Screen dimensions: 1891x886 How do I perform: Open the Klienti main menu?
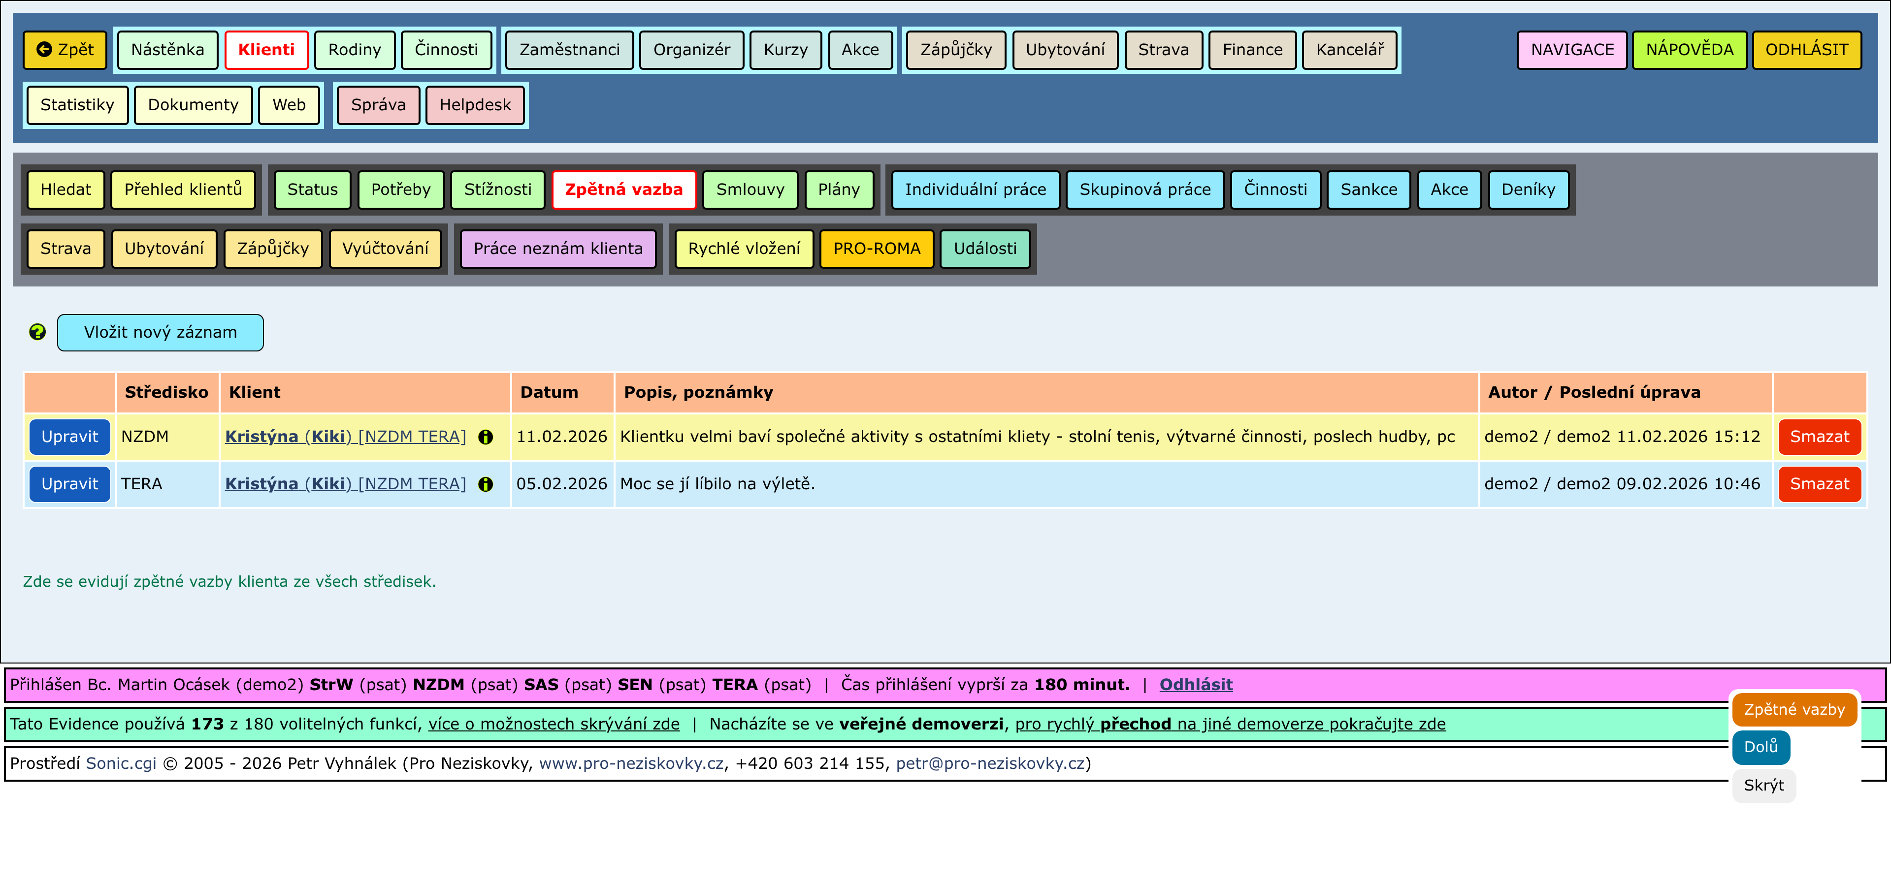click(x=266, y=50)
